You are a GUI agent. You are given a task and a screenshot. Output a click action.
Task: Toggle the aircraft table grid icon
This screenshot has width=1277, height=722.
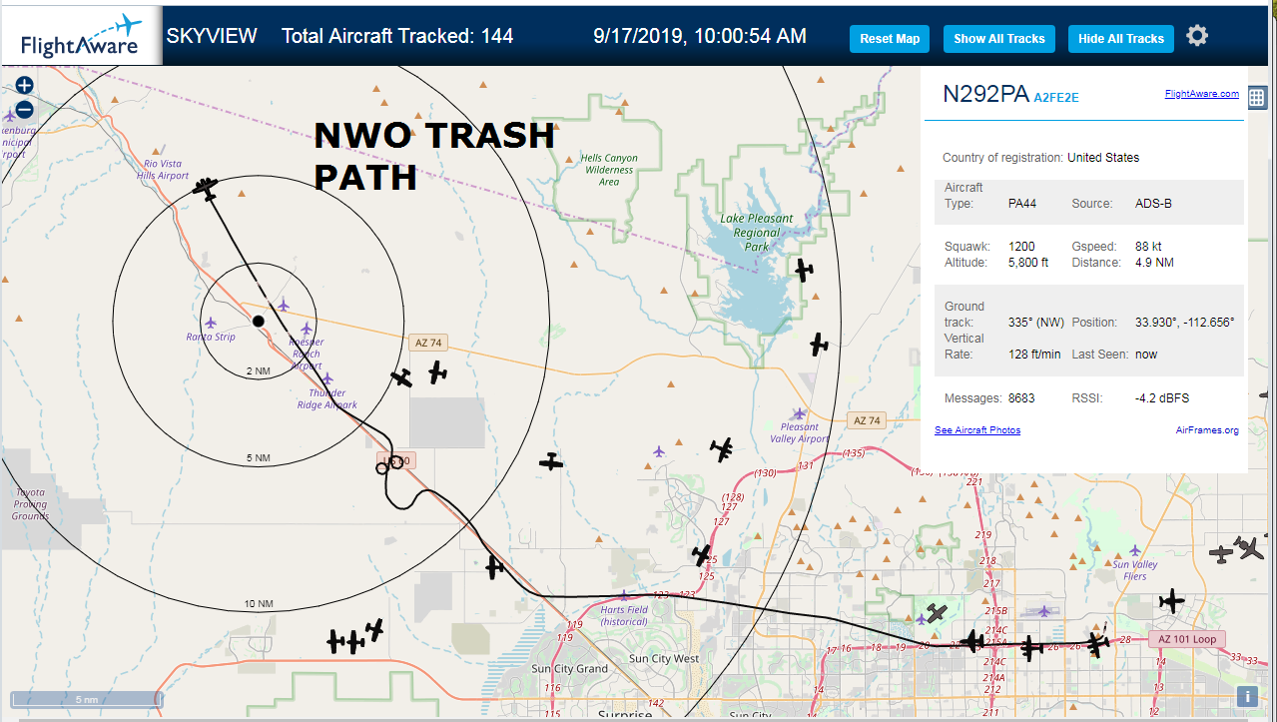pos(1256,98)
